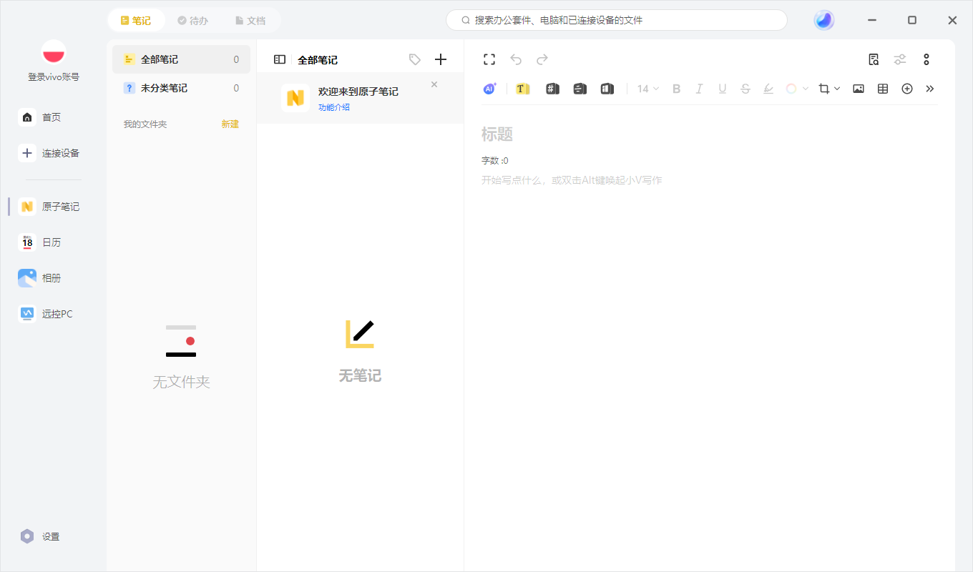The width and height of the screenshot is (973, 572).
Task: Switch to the 文档 tab
Action: 250,21
